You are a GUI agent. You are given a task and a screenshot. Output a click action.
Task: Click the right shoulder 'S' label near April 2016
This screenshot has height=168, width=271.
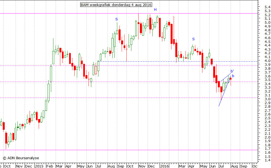coord(193,39)
